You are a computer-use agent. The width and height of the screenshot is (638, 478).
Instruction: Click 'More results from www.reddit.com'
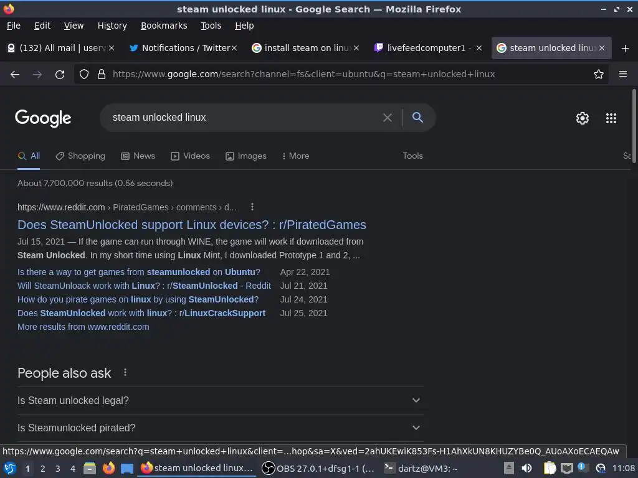click(x=83, y=327)
